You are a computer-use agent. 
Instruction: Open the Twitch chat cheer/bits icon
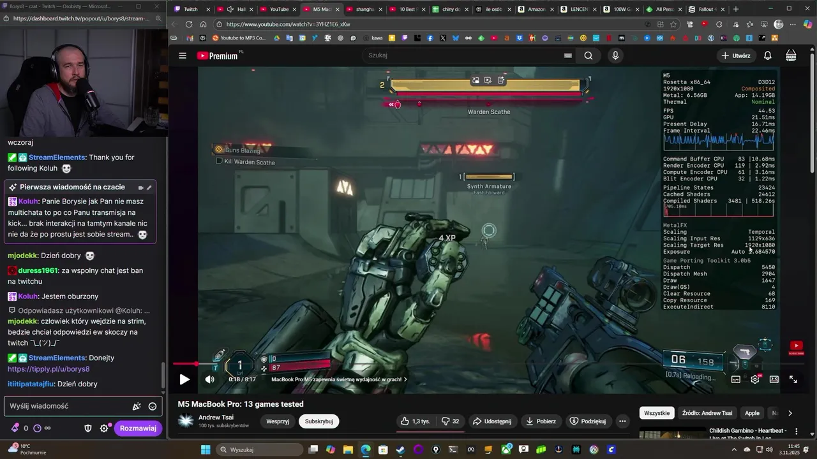[x=136, y=406]
